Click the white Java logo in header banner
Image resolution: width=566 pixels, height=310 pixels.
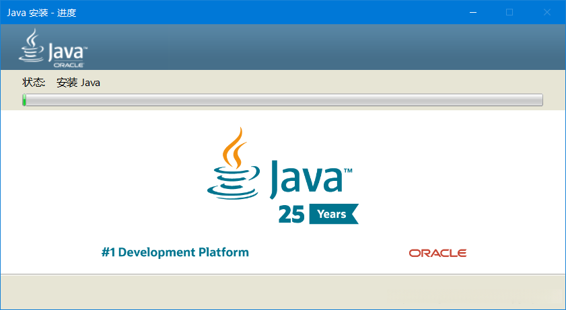click(x=53, y=48)
